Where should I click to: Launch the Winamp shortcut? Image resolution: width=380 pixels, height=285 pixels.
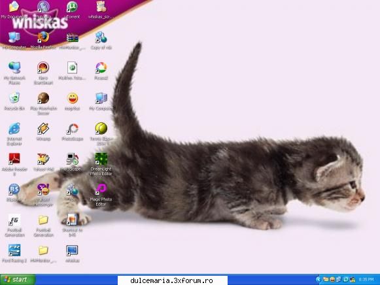pos(43,128)
